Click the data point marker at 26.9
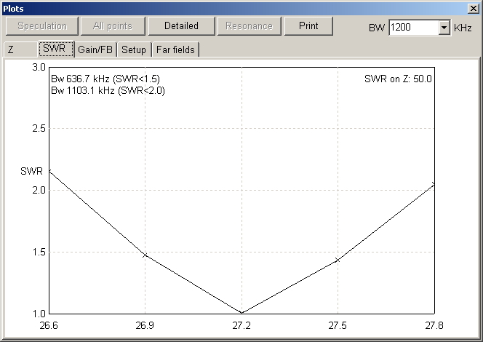 [145, 255]
